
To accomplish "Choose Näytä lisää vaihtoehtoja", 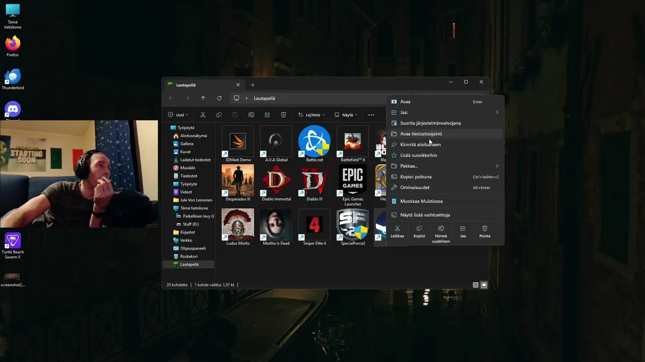I will pos(446,215).
